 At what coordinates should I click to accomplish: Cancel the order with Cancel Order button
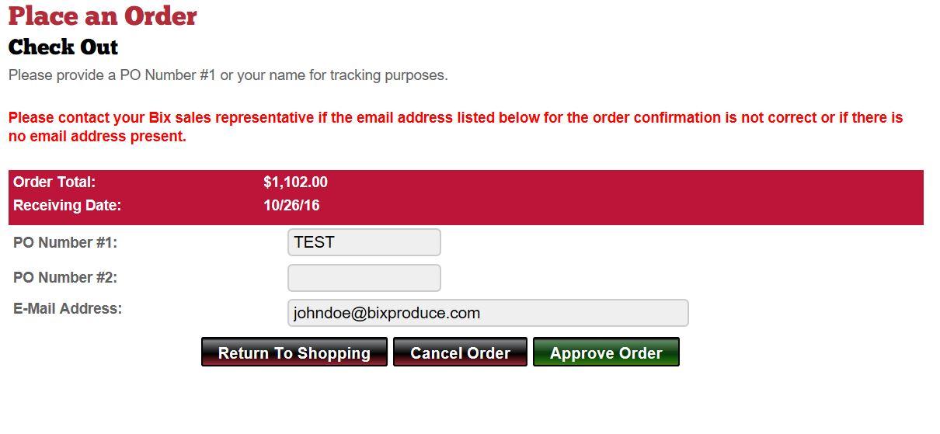[460, 352]
